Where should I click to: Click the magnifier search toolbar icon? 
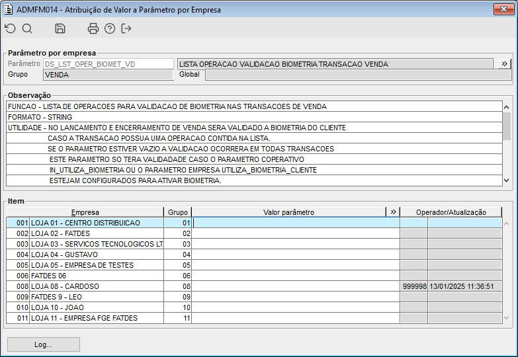point(27,28)
